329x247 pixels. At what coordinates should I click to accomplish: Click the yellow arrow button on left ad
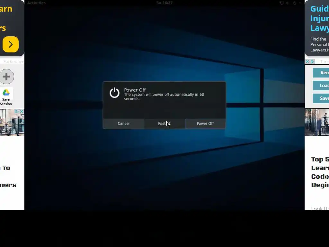coord(11,44)
